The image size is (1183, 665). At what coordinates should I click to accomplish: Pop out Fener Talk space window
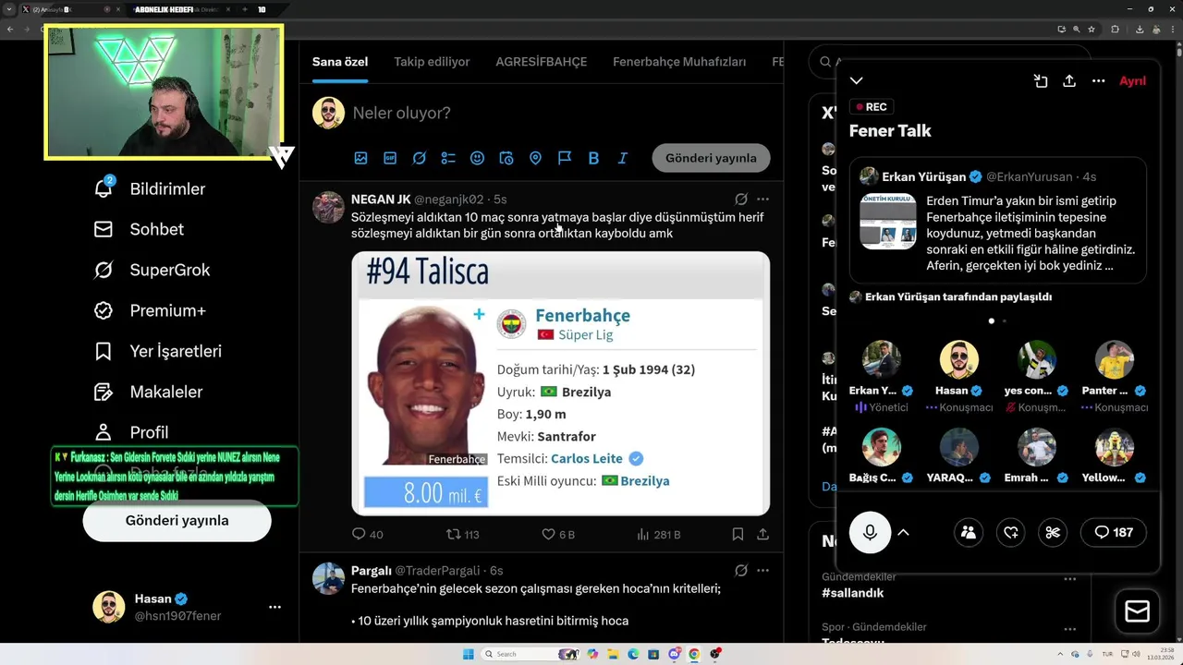(1041, 81)
